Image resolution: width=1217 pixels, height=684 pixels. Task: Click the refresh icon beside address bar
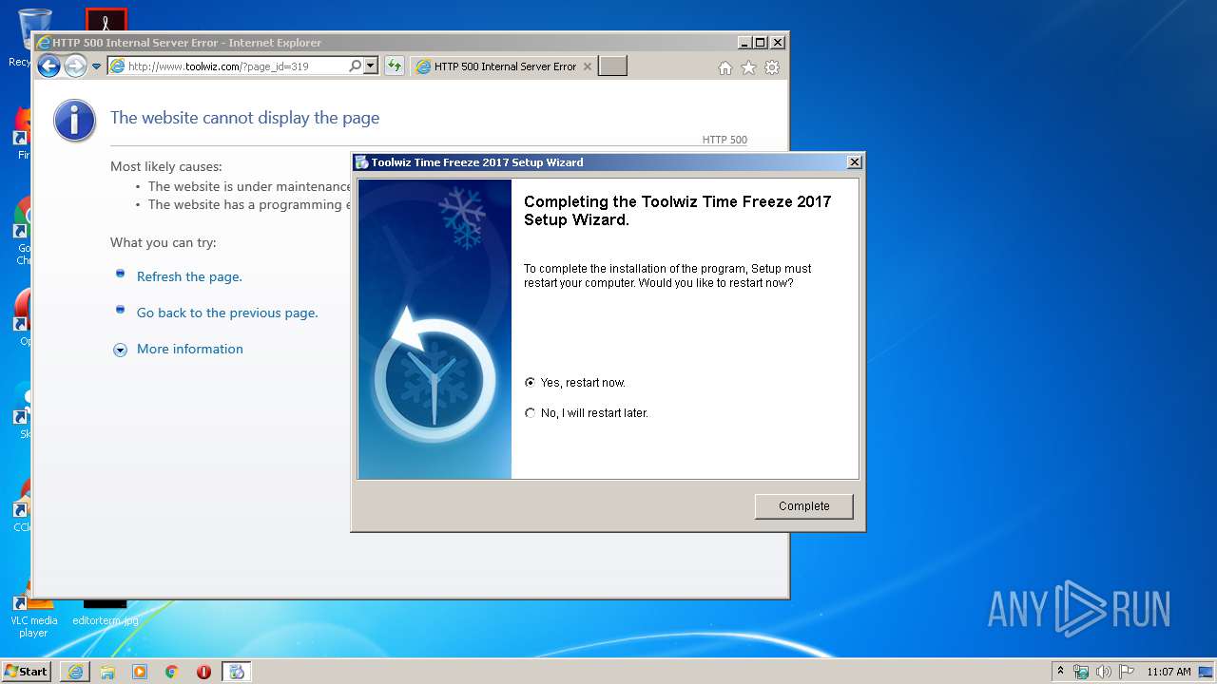pyautogui.click(x=394, y=66)
